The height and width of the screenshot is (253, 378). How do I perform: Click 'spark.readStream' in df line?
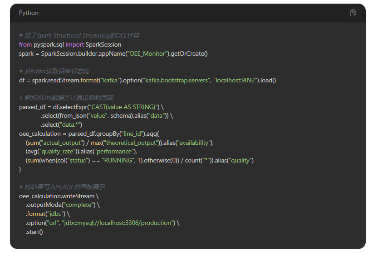(55, 80)
